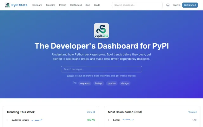Try the pandas package chip
The height and width of the screenshot is (127, 203).
click(x=112, y=83)
